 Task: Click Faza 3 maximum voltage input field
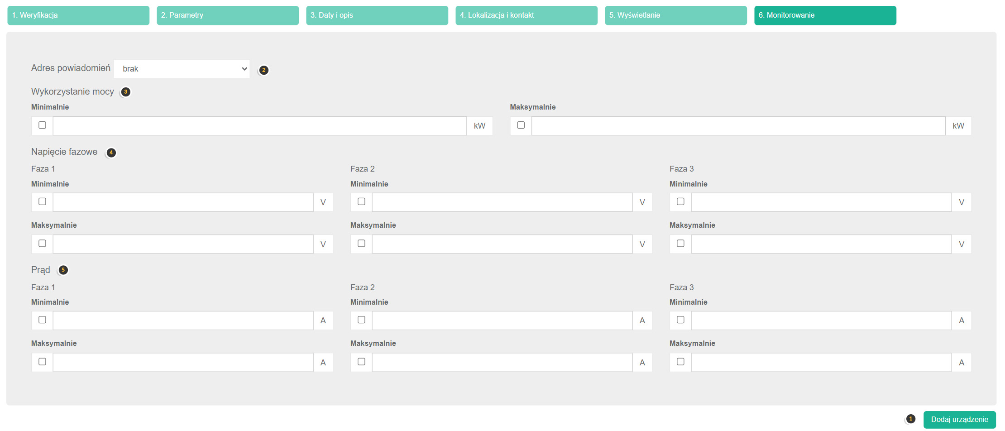click(821, 244)
